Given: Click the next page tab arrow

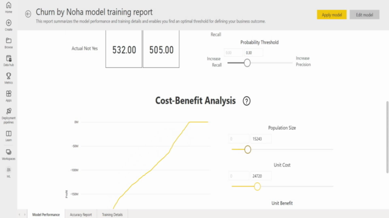Looking at the screenshot, I should point(24,214).
